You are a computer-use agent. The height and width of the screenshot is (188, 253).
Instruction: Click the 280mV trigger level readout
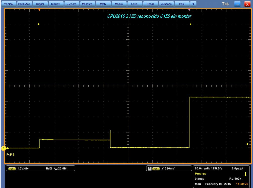click(x=170, y=169)
